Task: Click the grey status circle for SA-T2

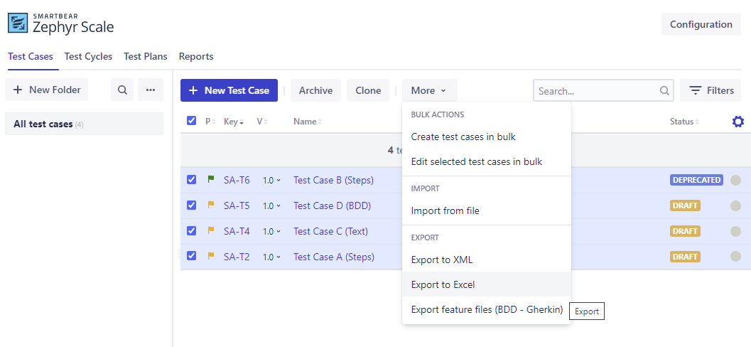Action: point(735,257)
